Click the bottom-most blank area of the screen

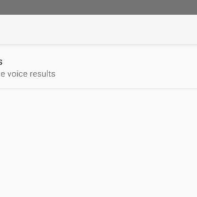(x=99, y=192)
